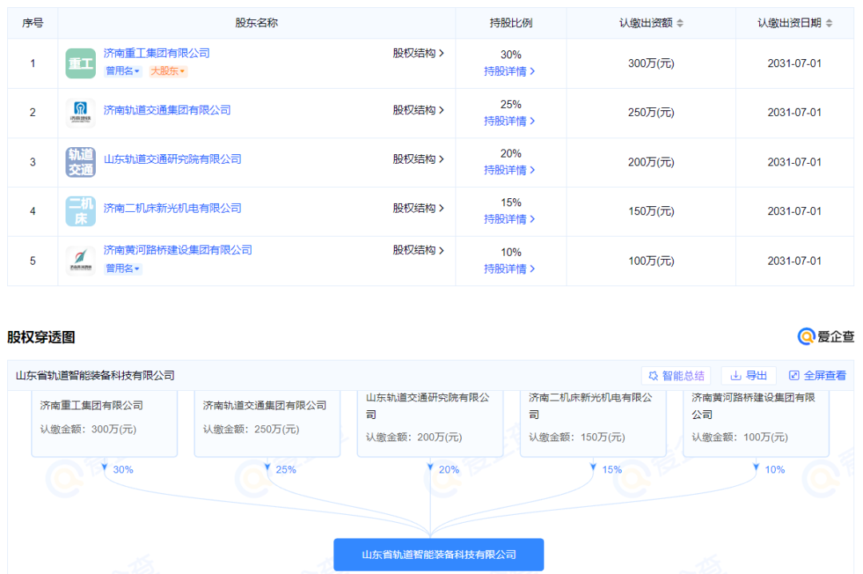This screenshot has height=574, width=863.
Task: Click the 25% label in equity chart
Action: click(285, 469)
